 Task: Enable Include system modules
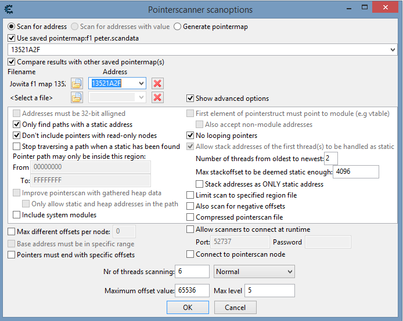[x=16, y=215]
